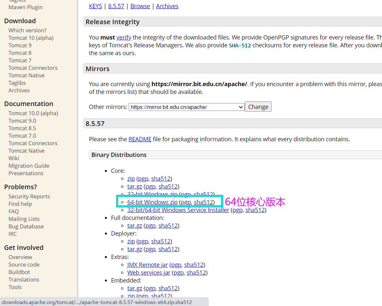Open Tomcat 10.0 (alpha) documentation
Viewport: 382px width, 306px height.
[33, 113]
